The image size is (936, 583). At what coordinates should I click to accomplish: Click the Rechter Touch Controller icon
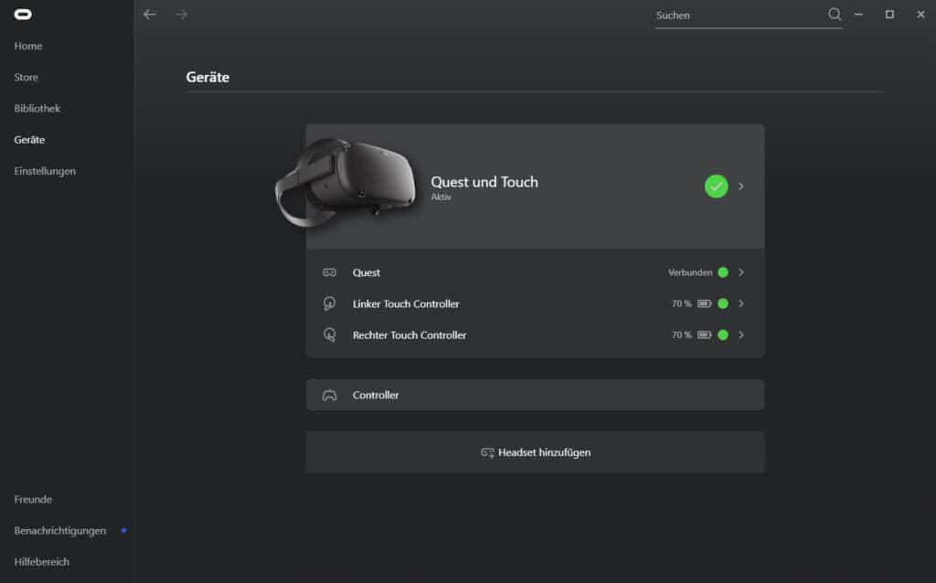click(x=329, y=335)
